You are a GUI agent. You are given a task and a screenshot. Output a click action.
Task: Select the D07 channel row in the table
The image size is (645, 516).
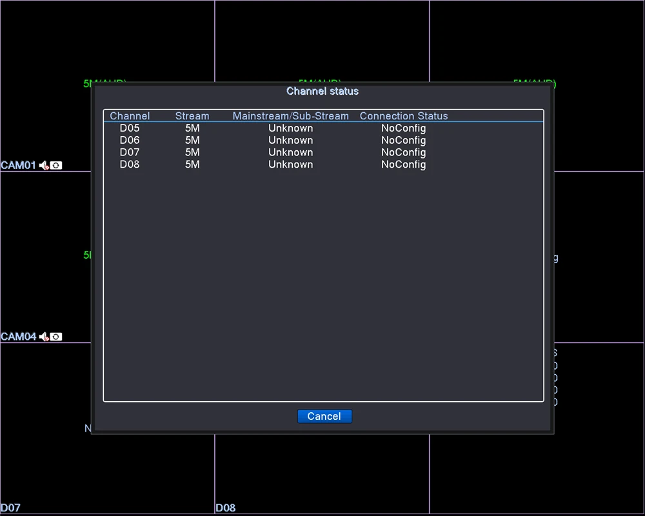[323, 152]
